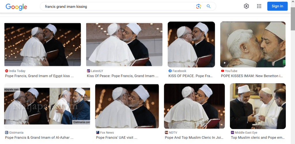Click into the search query field

115,6
